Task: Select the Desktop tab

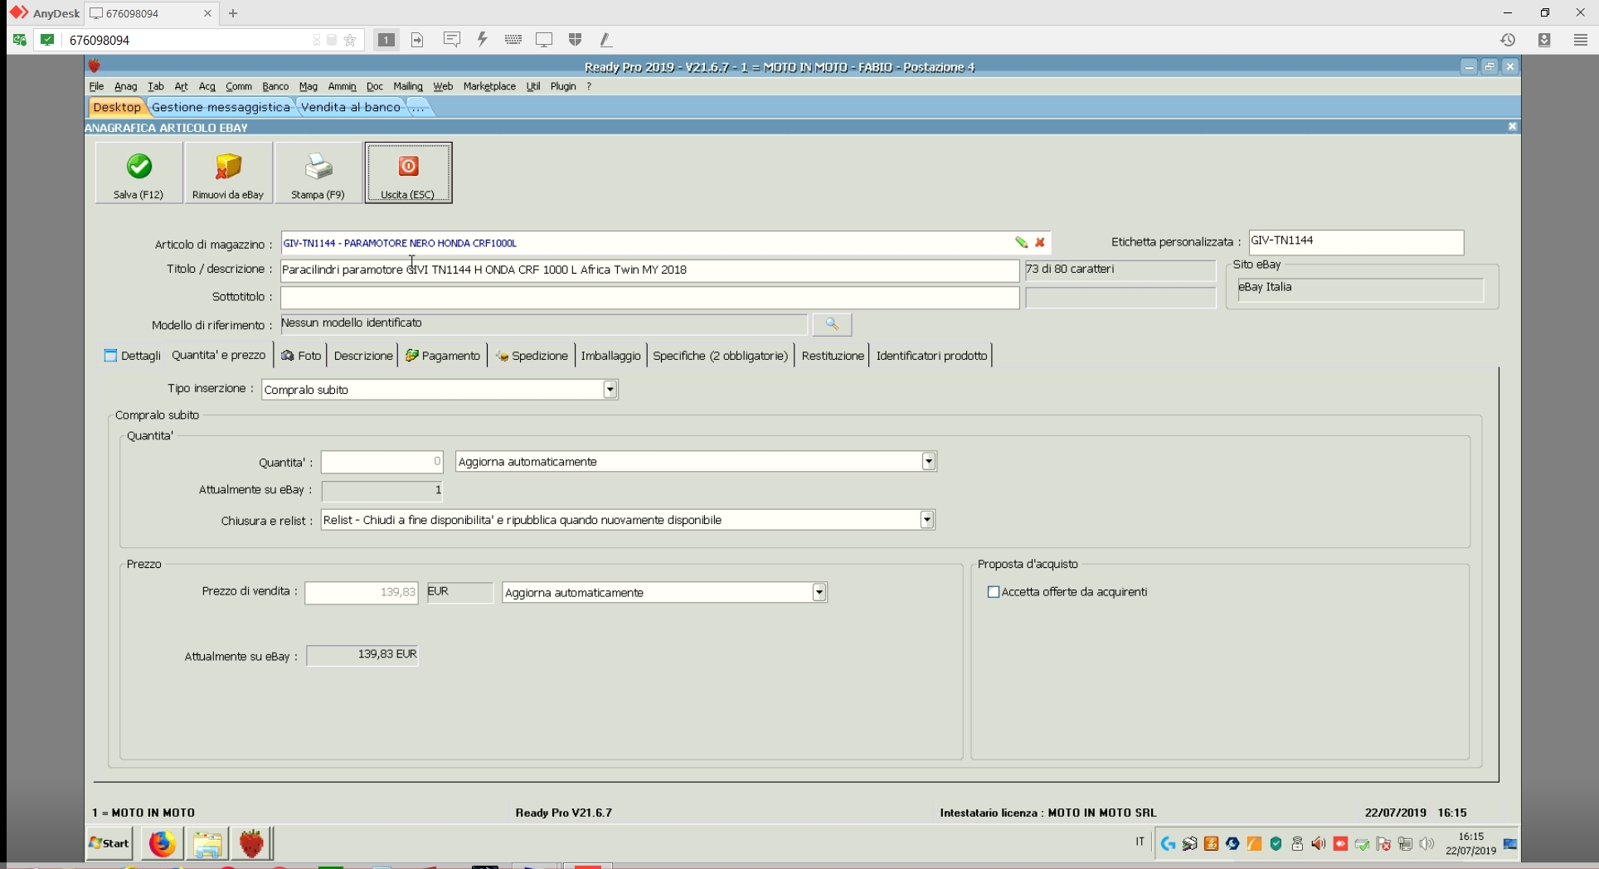Action: (x=117, y=107)
